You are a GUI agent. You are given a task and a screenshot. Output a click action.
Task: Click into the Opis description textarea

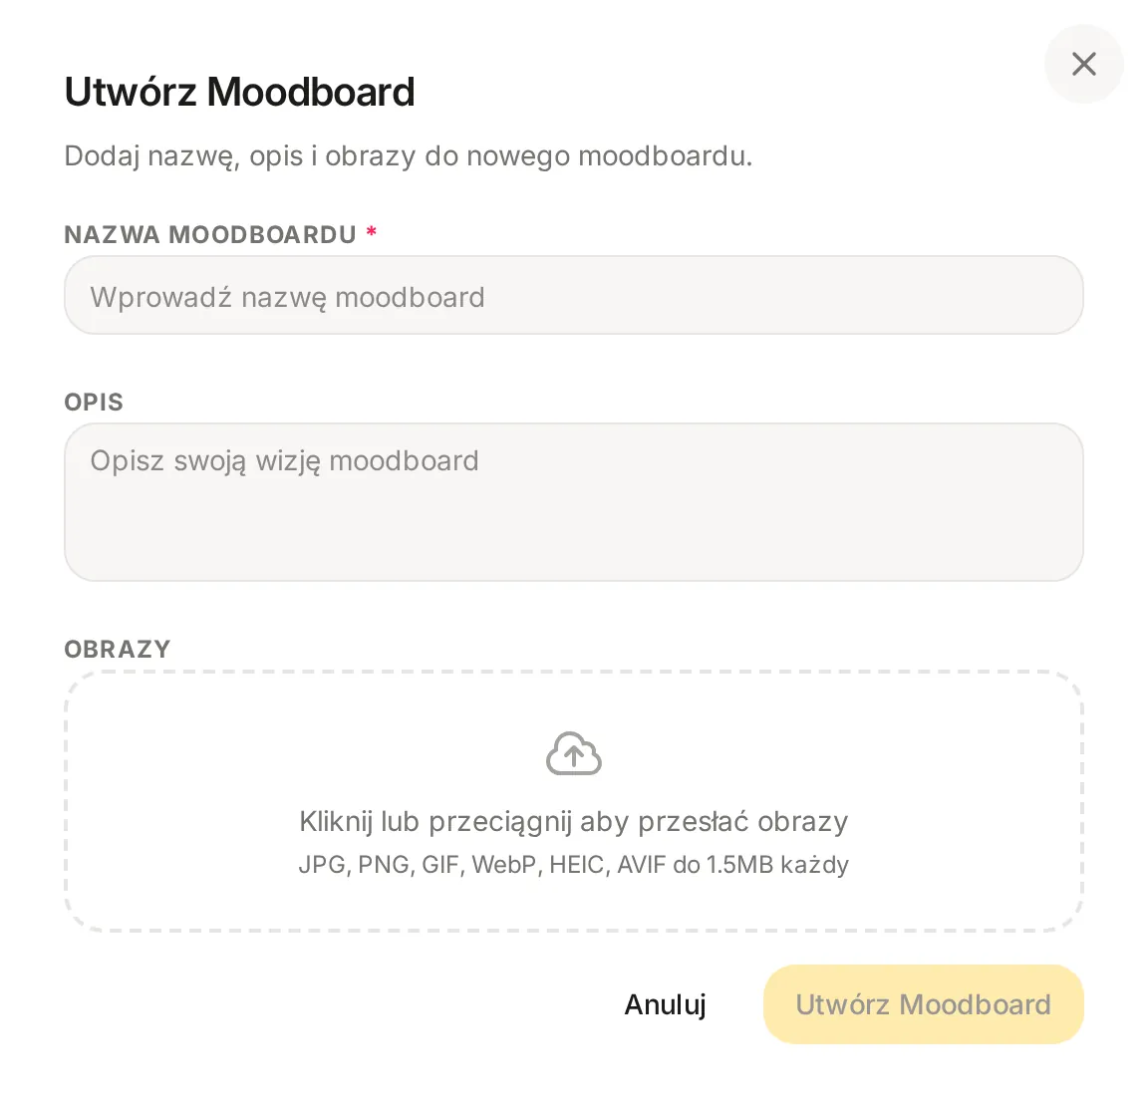[x=574, y=502]
